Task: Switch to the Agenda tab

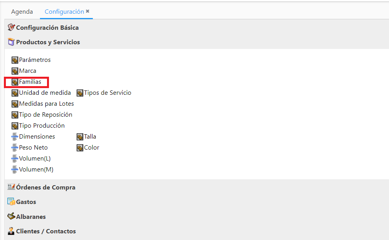Action: pos(22,12)
